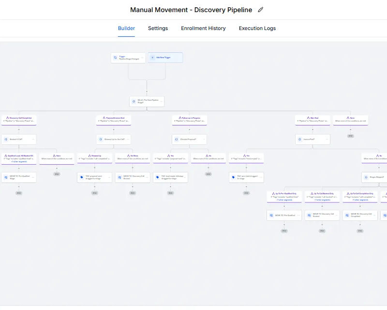The height and width of the screenshot is (310, 387).
Task: Open options on MOVE TO Discovery Call Booked under No Show
Action: point(147,177)
